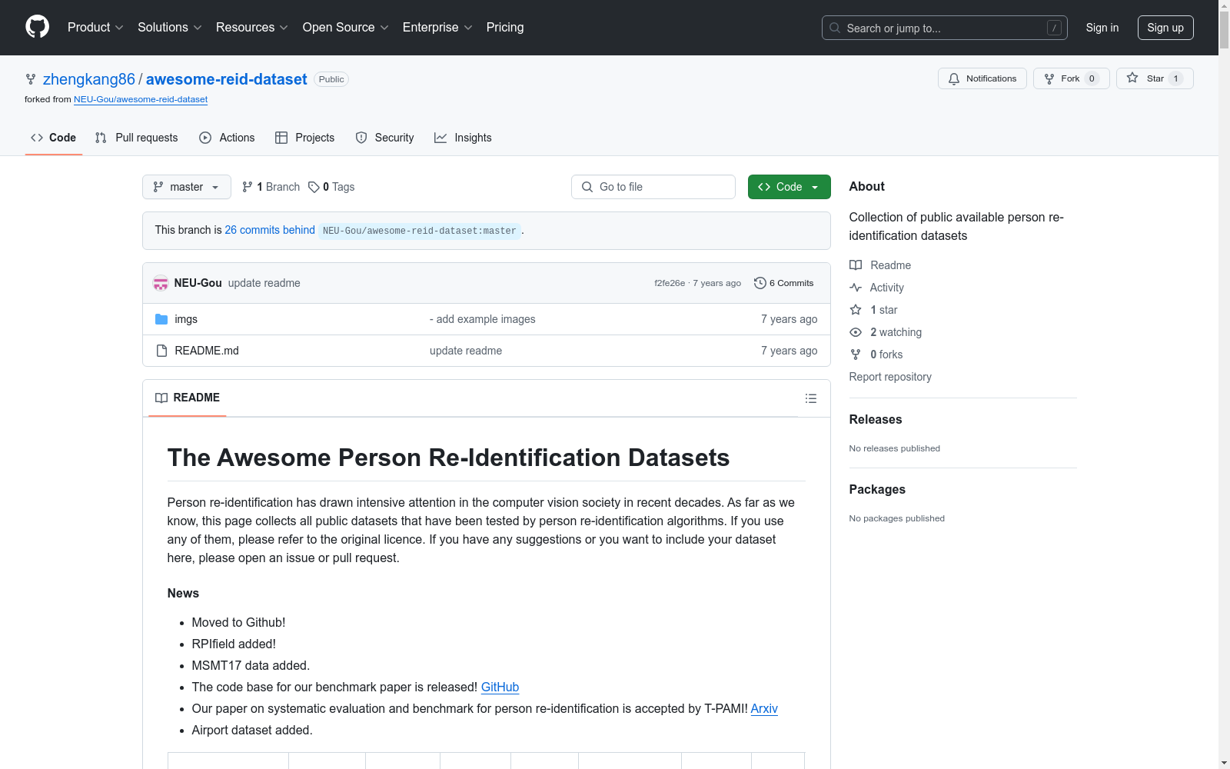The height and width of the screenshot is (769, 1230).
Task: Select the Code tab
Action: click(x=54, y=138)
